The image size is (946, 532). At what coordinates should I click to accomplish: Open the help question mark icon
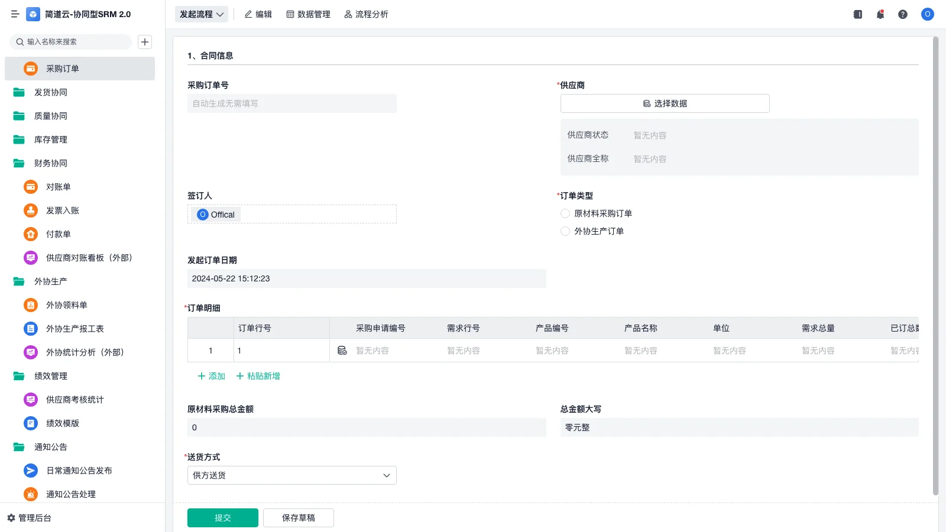click(903, 14)
